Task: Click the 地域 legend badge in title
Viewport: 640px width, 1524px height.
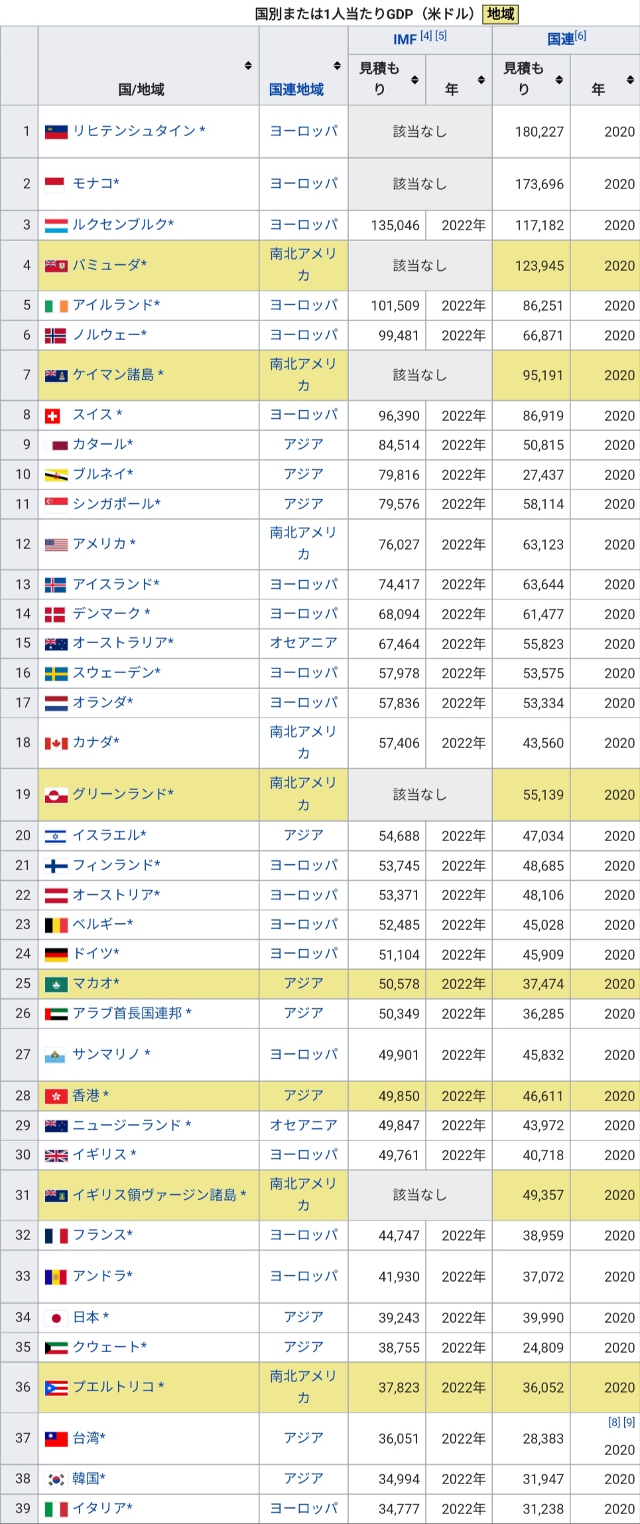Action: click(500, 14)
